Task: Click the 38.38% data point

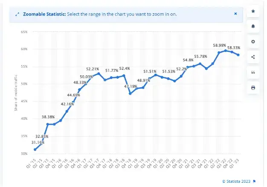Action: tap(48, 124)
